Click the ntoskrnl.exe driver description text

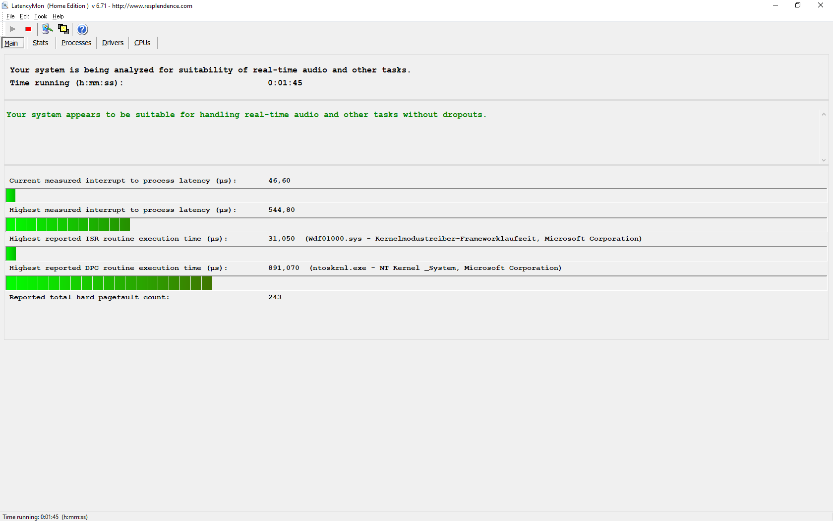[436, 268]
